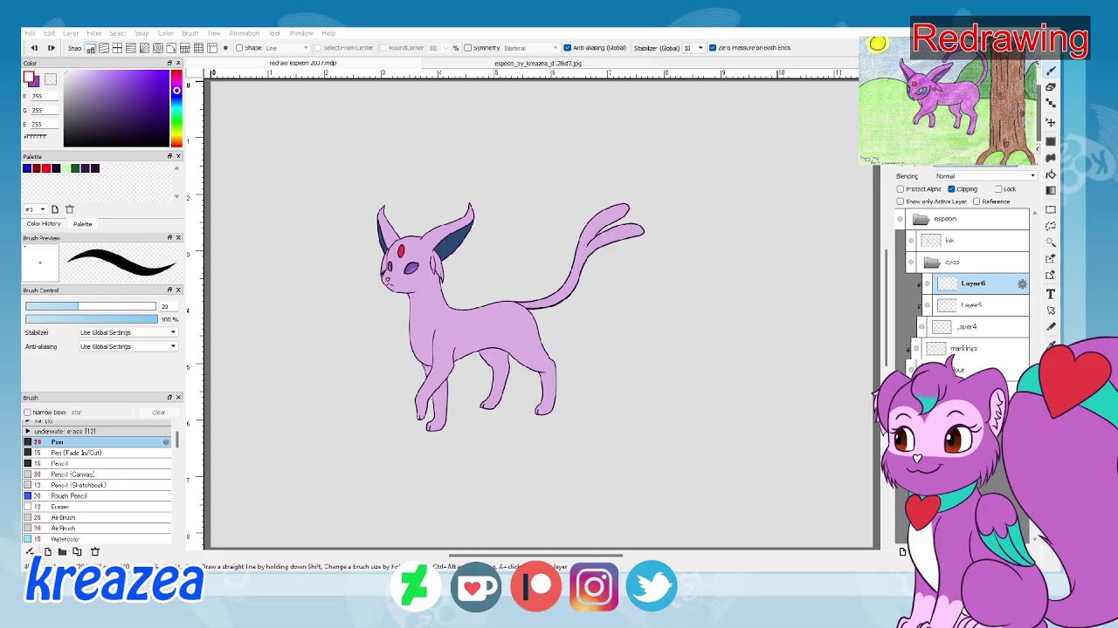Select the Text tool

click(1051, 294)
